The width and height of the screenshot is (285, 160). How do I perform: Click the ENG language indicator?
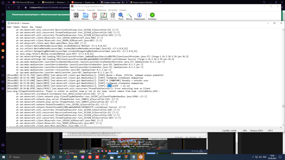tap(264, 157)
